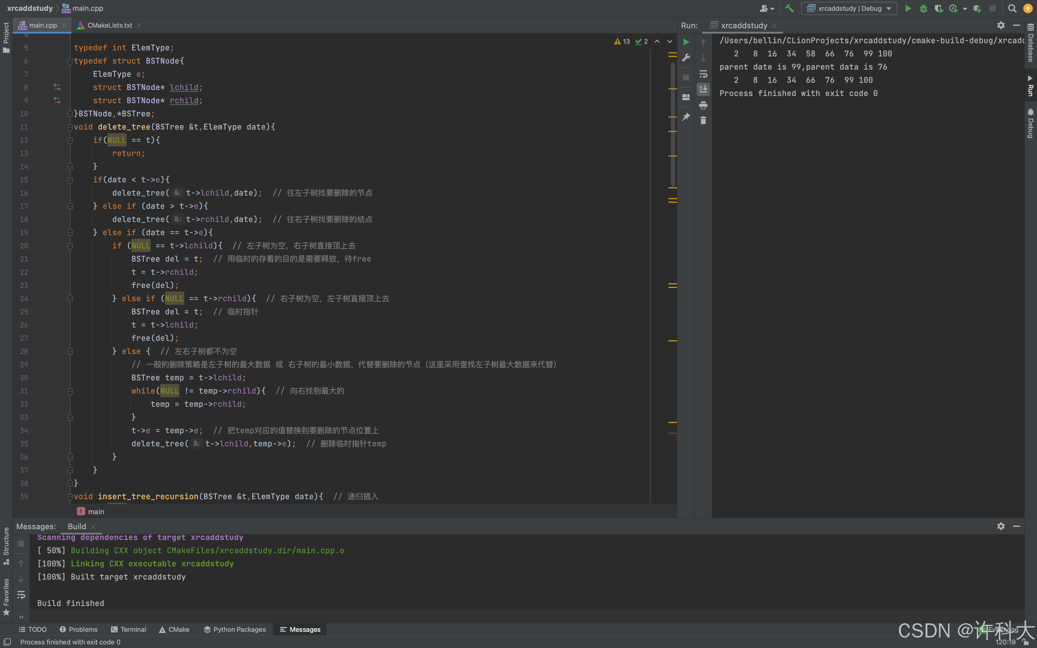
Task: Click wrench icon to modify run configuration
Action: (x=686, y=58)
